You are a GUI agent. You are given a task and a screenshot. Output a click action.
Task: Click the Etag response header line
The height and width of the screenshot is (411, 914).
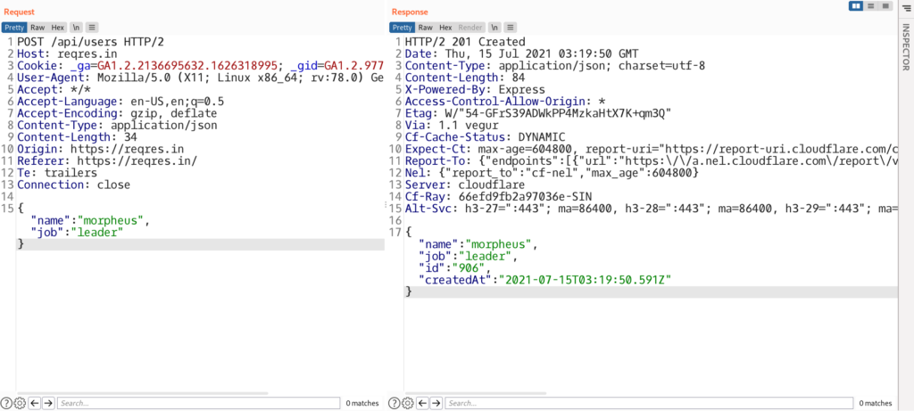click(x=538, y=113)
